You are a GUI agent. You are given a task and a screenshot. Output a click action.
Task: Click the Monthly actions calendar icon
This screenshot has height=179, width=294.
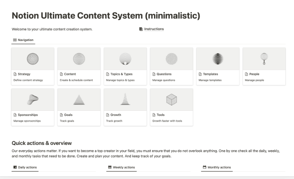[x=205, y=167]
